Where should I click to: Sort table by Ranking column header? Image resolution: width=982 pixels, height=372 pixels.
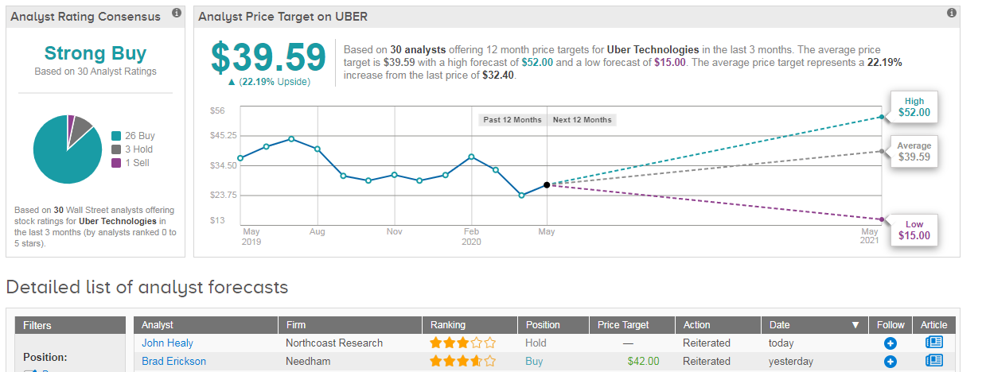pyautogui.click(x=448, y=325)
